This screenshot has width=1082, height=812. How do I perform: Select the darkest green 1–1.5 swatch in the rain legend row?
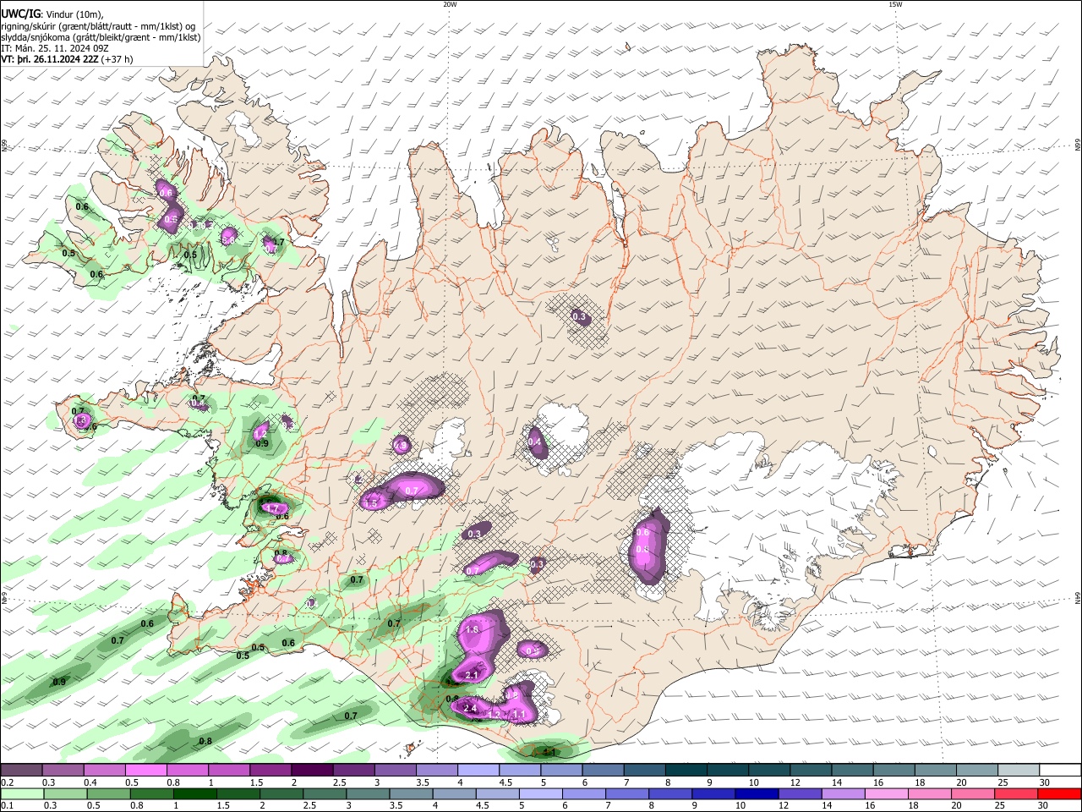(x=194, y=793)
